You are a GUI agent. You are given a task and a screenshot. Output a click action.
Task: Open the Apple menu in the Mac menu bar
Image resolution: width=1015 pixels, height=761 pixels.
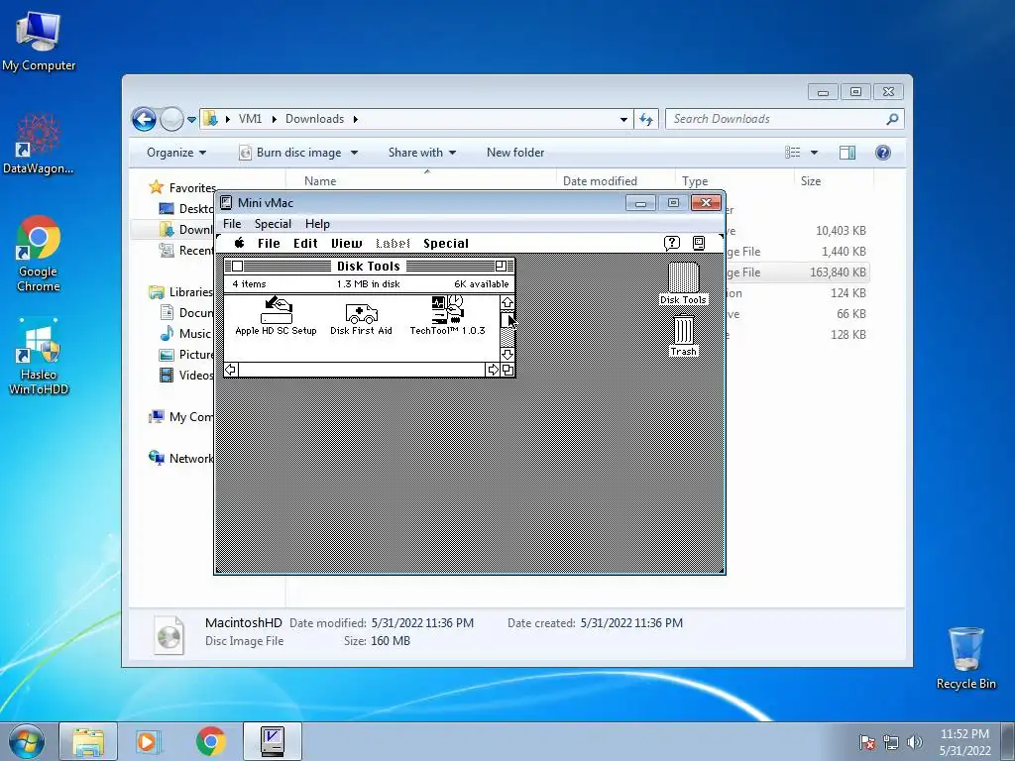240,243
